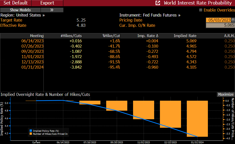Screen dimensions: 235x144
Task: Click the implied rate value 4.794
Action: [x=191, y=51]
